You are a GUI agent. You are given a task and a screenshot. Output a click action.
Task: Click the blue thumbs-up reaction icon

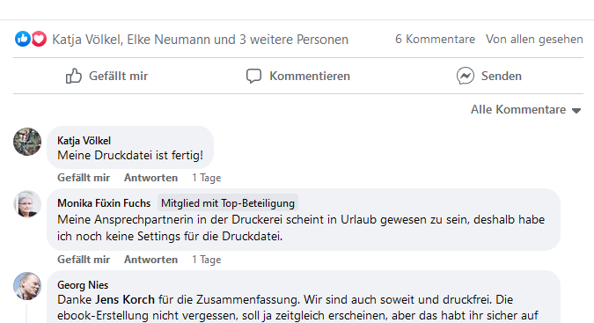[x=22, y=39]
